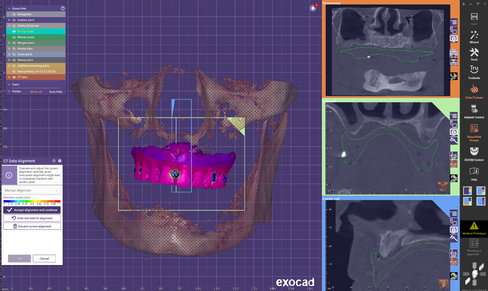This screenshot has width=488, height=291.
Task: Open the Show/Hide Groups panel
Action: 474,132
